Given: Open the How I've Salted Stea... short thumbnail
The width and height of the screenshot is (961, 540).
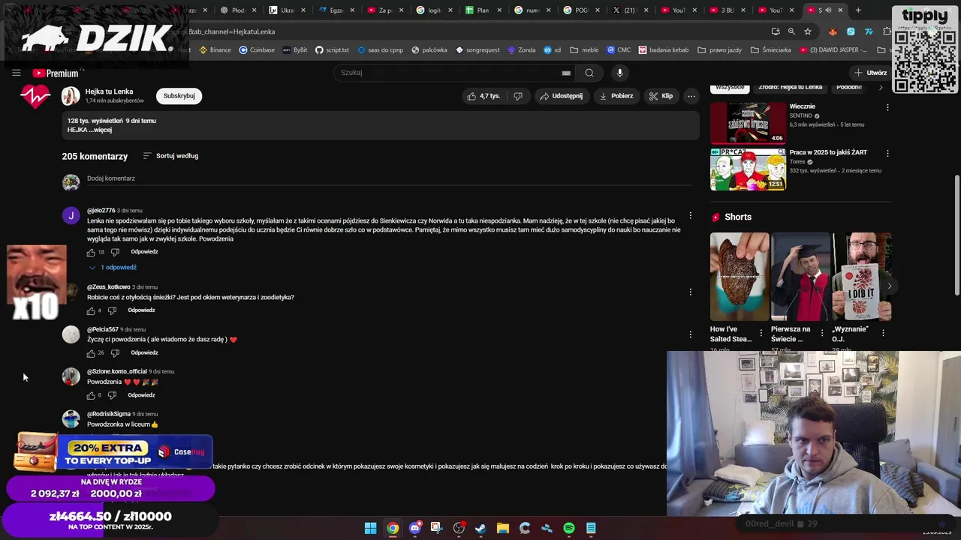Looking at the screenshot, I should tap(740, 277).
